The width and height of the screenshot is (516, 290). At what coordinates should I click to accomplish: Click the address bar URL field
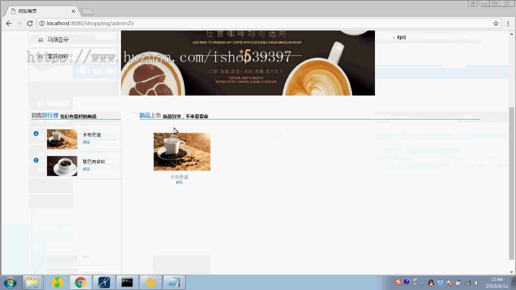[x=263, y=23]
